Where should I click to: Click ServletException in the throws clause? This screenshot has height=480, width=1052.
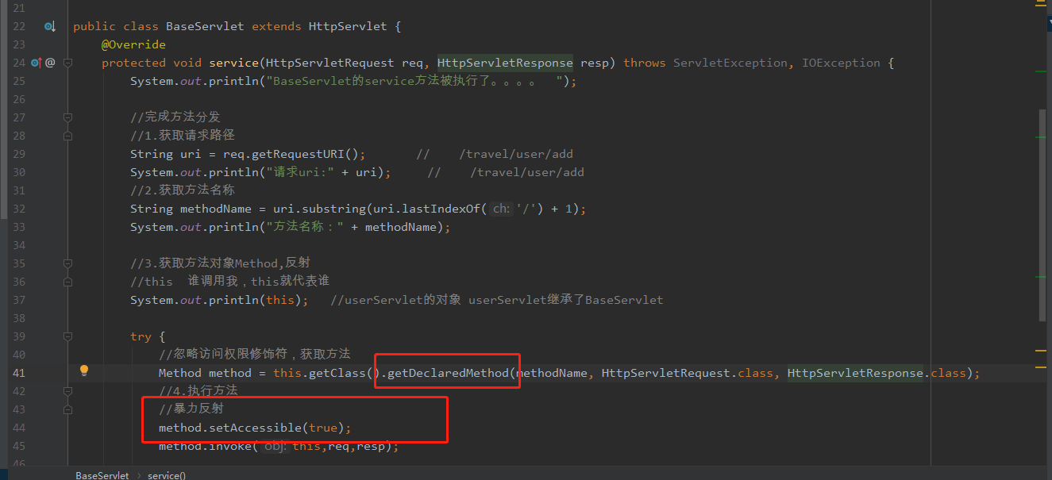coord(730,63)
